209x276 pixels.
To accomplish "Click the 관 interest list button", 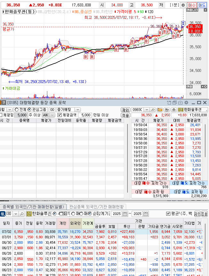I will [x=166, y=110].
